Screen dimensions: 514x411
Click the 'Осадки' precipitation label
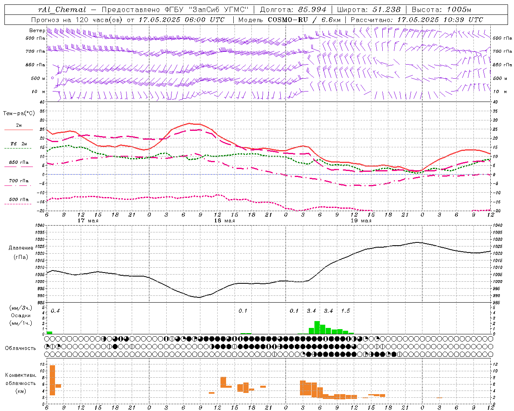pos(21,315)
